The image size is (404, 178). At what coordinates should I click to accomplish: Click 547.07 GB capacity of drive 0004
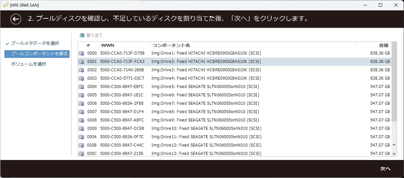(x=380, y=87)
